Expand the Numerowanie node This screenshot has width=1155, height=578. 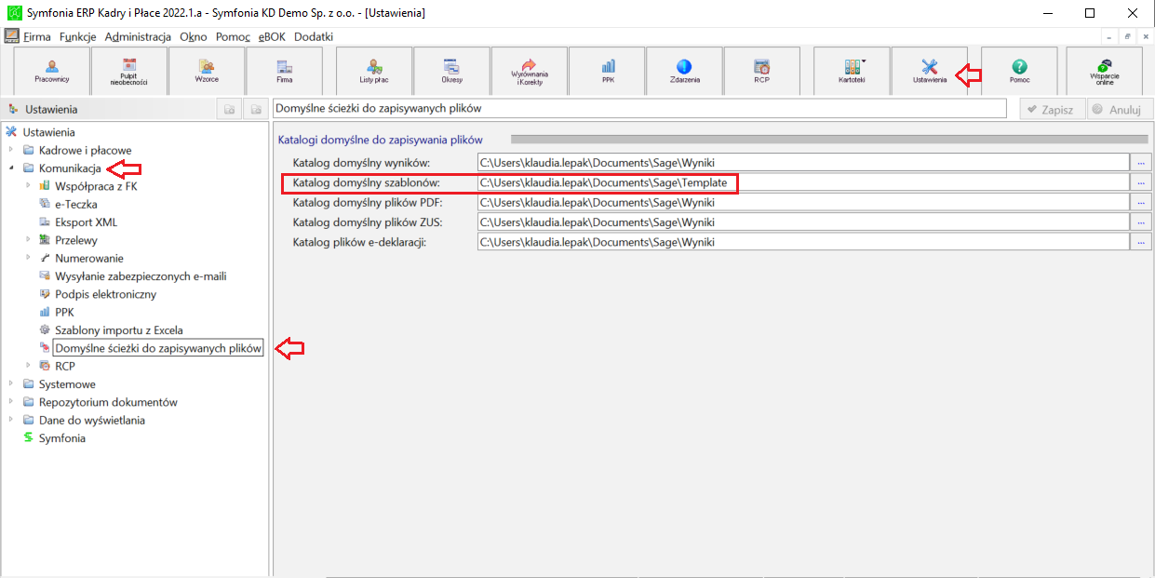[x=28, y=258]
